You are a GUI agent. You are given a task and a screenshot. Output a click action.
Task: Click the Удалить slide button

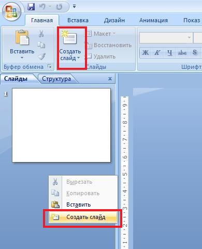pyautogui.click(x=101, y=56)
